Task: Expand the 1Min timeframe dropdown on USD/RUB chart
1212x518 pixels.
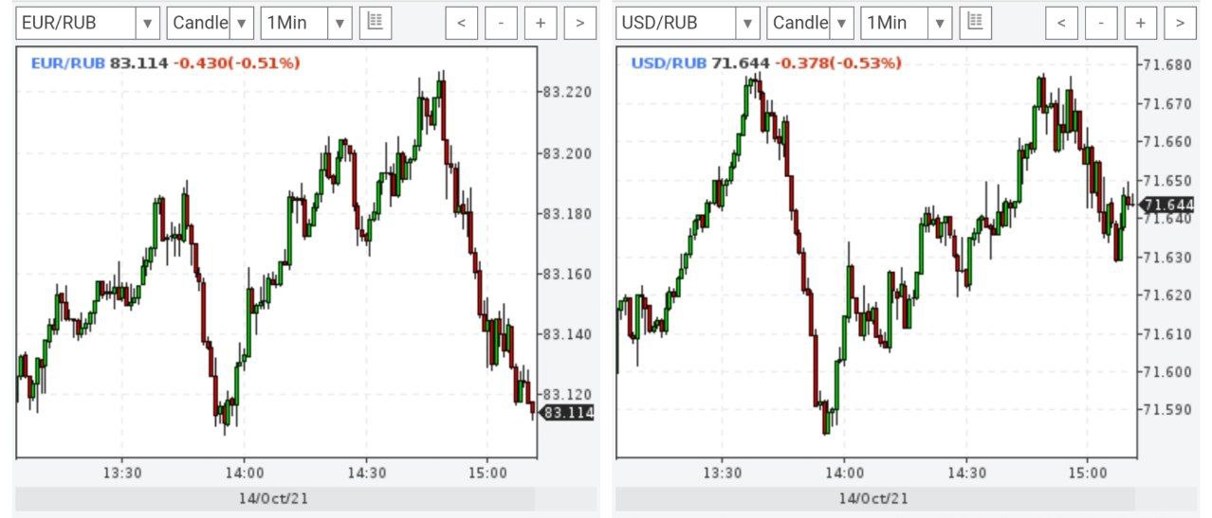Action: [906, 22]
